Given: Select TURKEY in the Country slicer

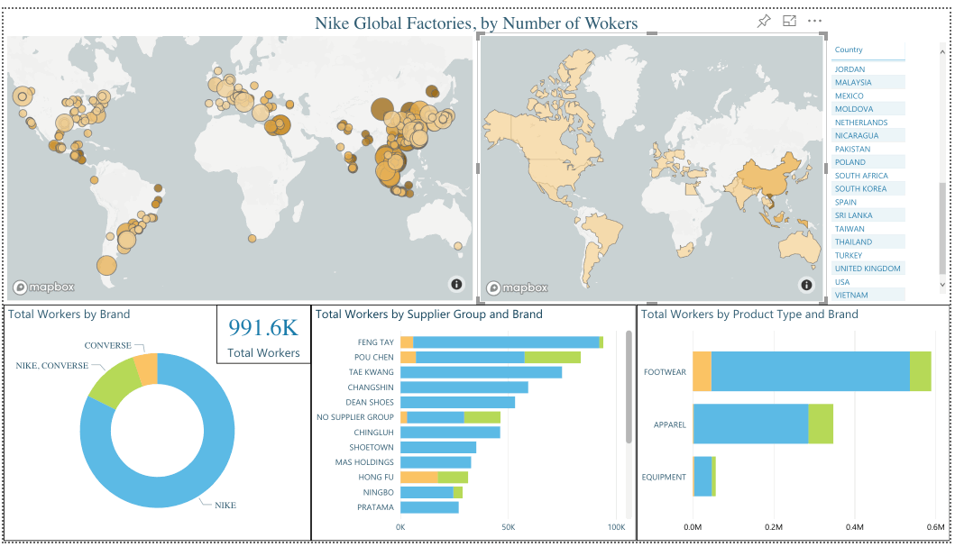Looking at the screenshot, I should point(868,256).
